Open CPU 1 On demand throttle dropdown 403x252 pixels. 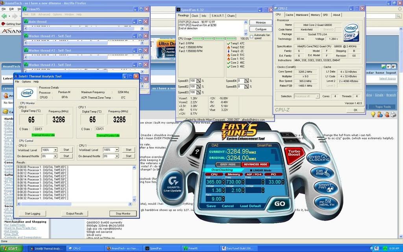point(116,156)
